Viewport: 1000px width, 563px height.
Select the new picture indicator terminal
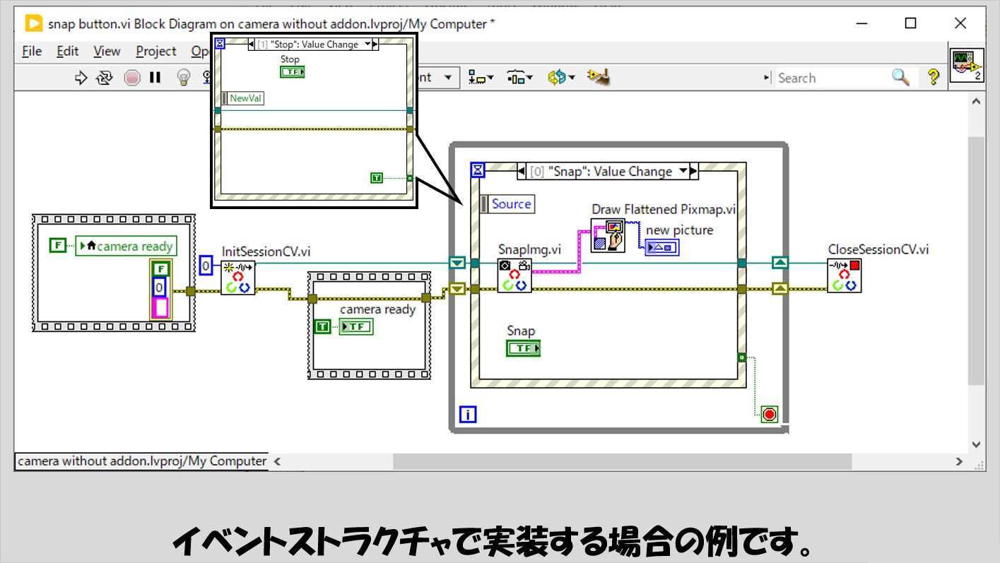pos(662,247)
